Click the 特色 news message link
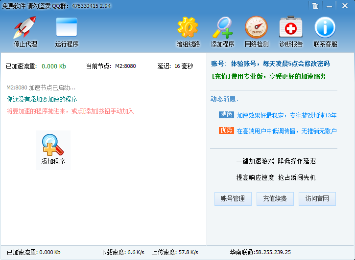This screenshot has height=260, width=355. click(x=286, y=115)
